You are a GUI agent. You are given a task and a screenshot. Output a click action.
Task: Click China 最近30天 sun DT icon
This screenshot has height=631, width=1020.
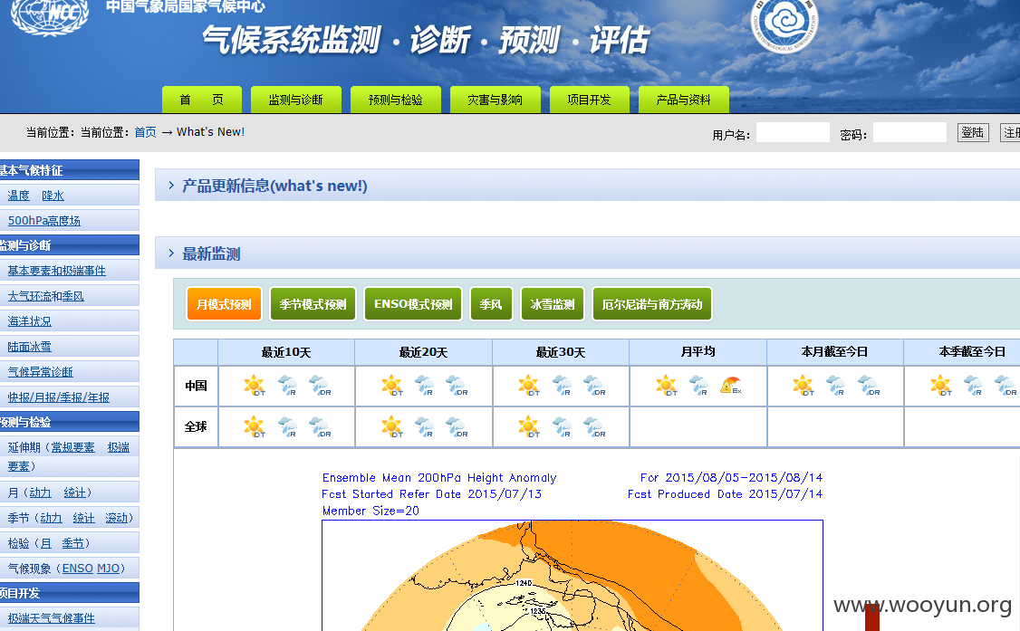pyautogui.click(x=529, y=386)
